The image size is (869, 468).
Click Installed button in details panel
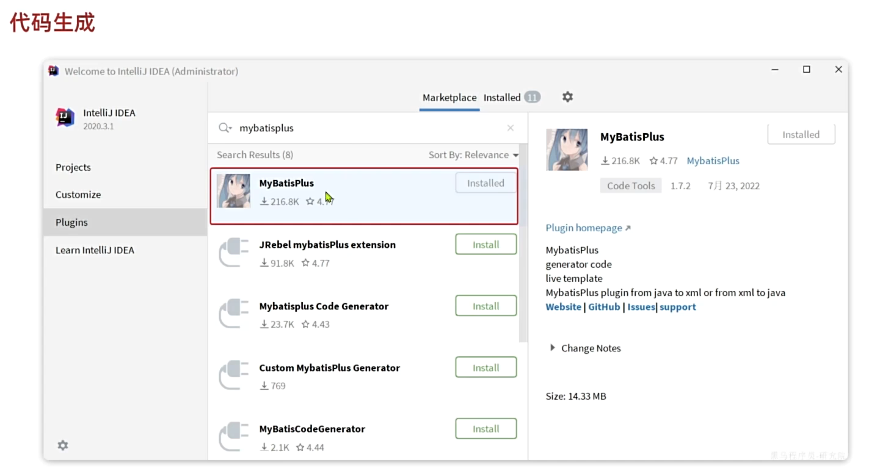click(801, 135)
